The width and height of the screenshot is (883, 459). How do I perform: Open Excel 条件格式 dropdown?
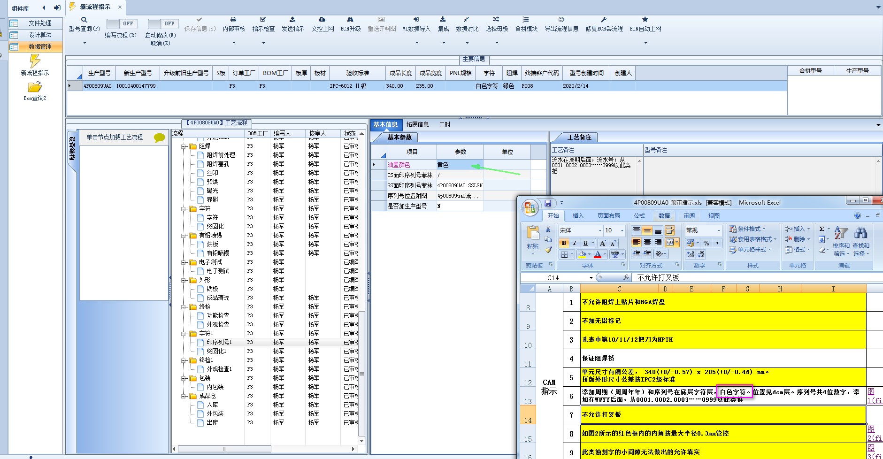(747, 229)
